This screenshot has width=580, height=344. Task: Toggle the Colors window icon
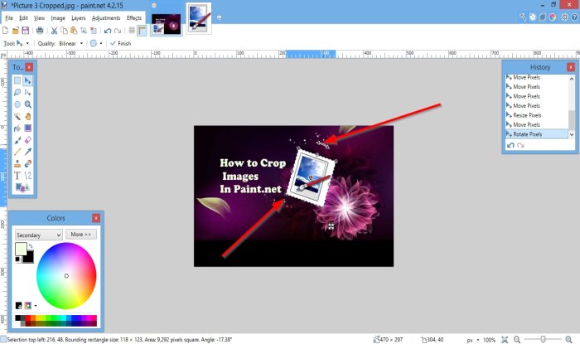click(553, 17)
